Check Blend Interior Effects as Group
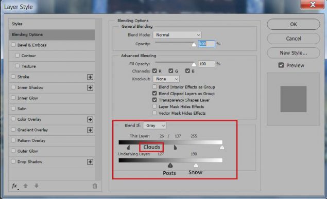 click(x=154, y=87)
